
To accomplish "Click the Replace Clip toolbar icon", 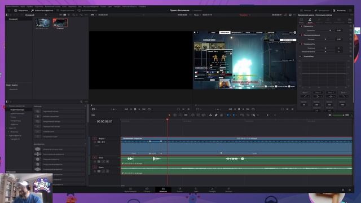I will click(x=204, y=115).
